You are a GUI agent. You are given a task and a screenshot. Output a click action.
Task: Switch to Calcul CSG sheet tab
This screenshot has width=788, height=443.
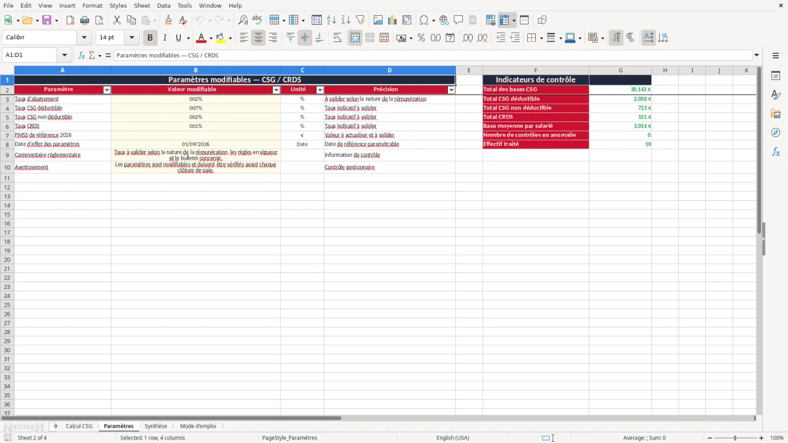point(79,427)
